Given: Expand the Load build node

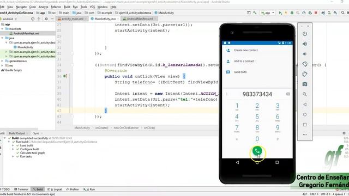Looking at the screenshot, I should 13,145.
